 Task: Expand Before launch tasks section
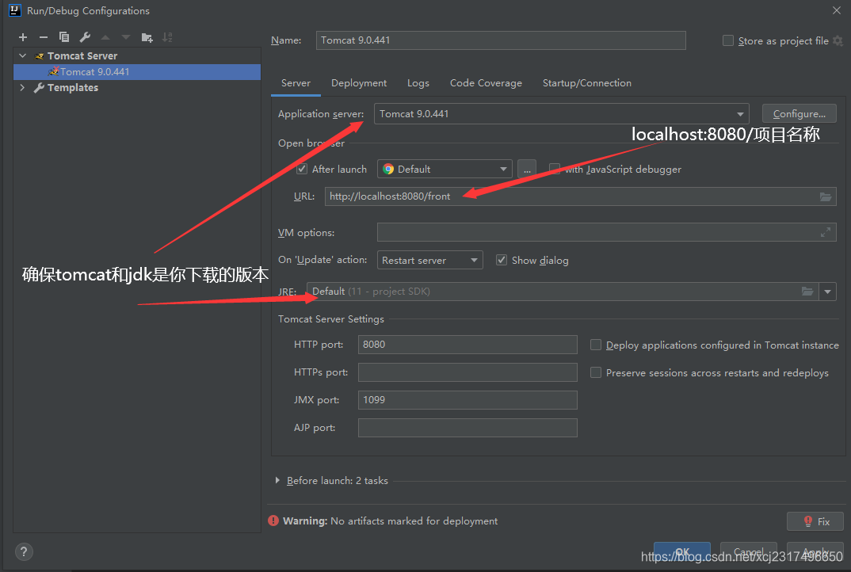[277, 480]
